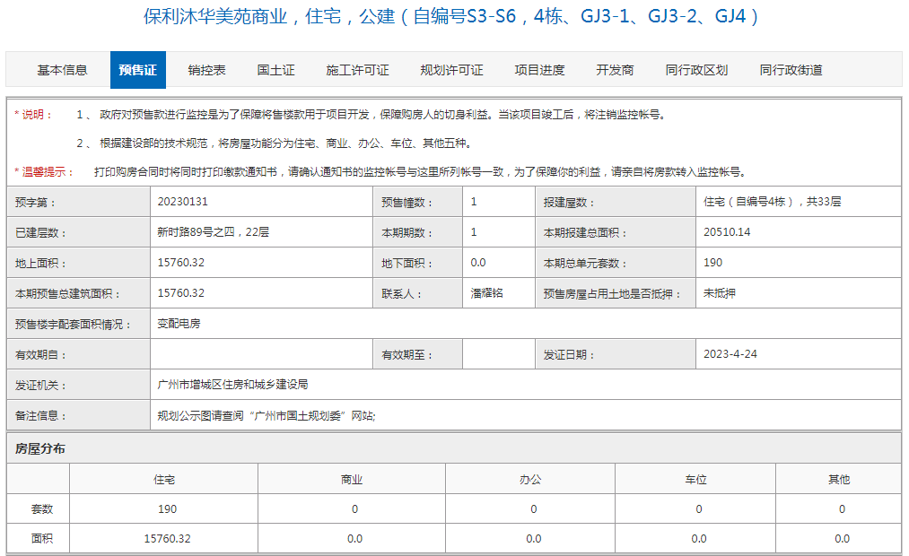909x556 pixels.
Task: Select the 同行政区划 tab
Action: click(695, 69)
